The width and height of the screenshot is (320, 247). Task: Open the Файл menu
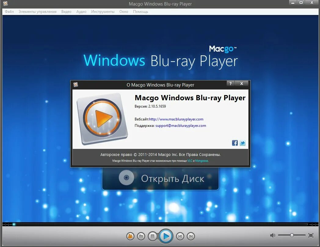click(x=9, y=12)
